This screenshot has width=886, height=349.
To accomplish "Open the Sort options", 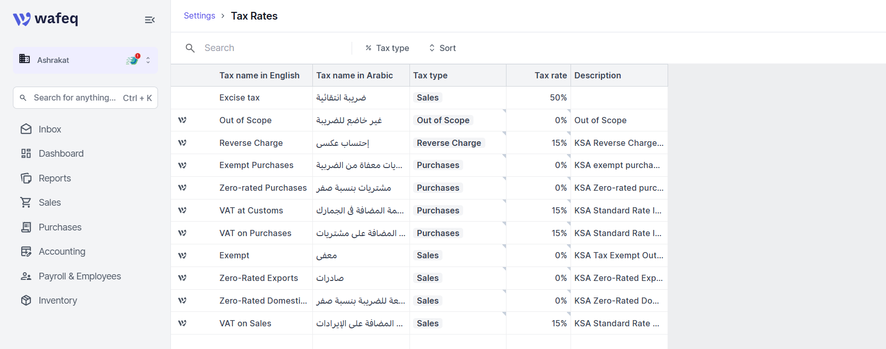I will click(x=442, y=48).
